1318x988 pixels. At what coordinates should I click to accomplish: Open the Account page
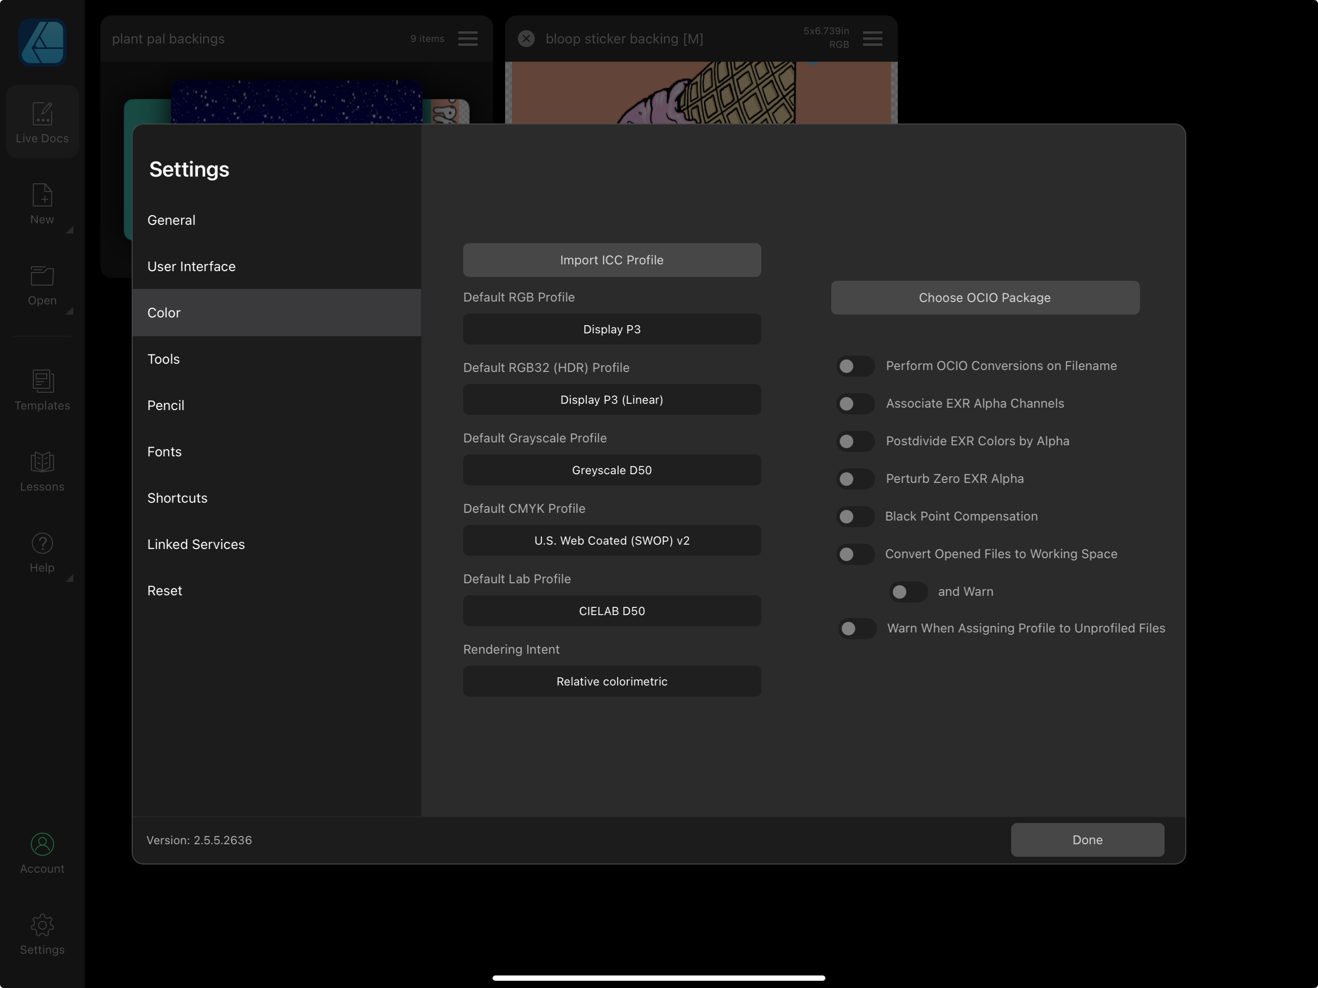tap(42, 853)
